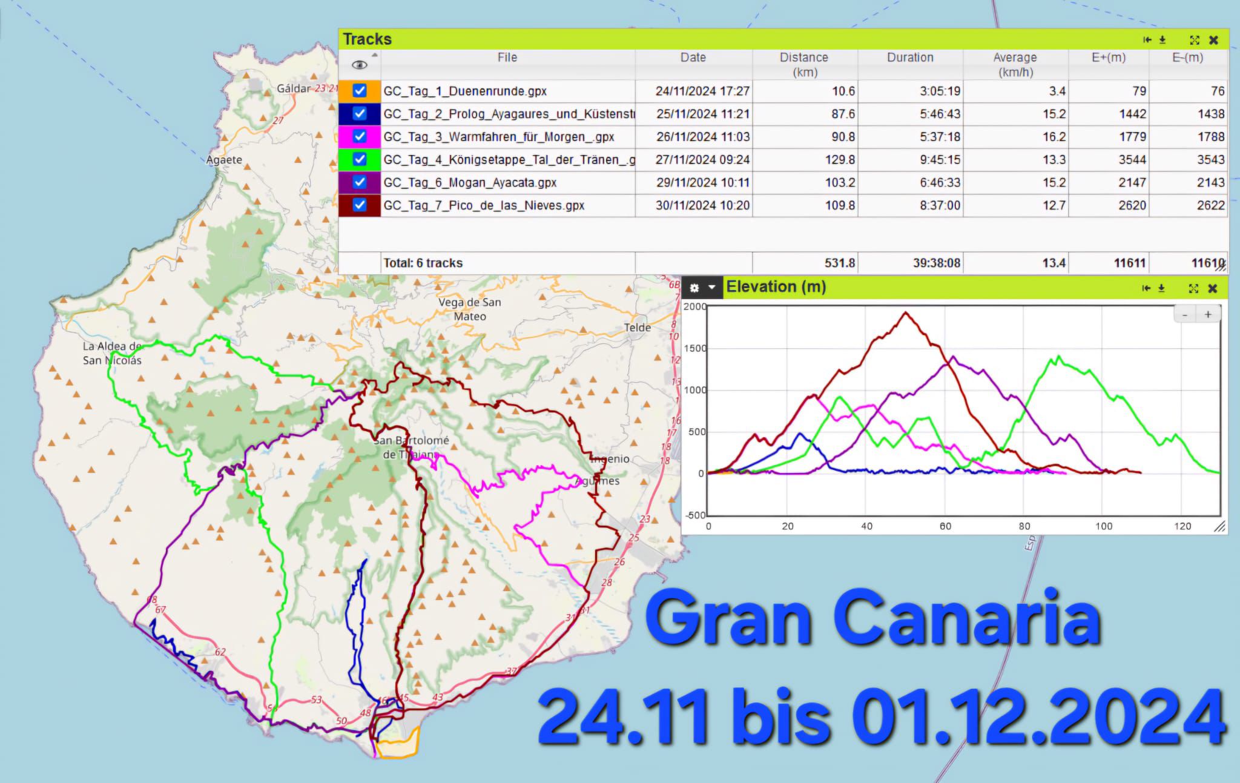Click the File column header

click(507, 58)
